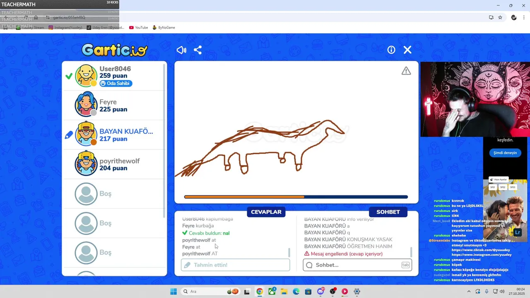
Task: Click the SP02 preset in ad
Action: click(x=503, y=187)
